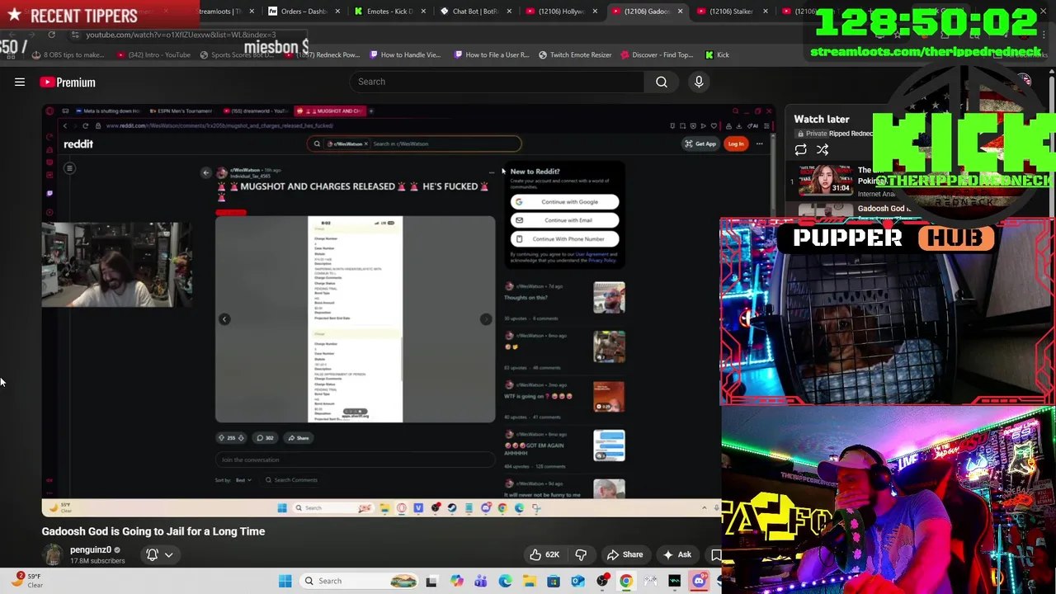1056x594 pixels.
Task: Open the Twitch Emote Resizer bookmark
Action: (x=575, y=54)
